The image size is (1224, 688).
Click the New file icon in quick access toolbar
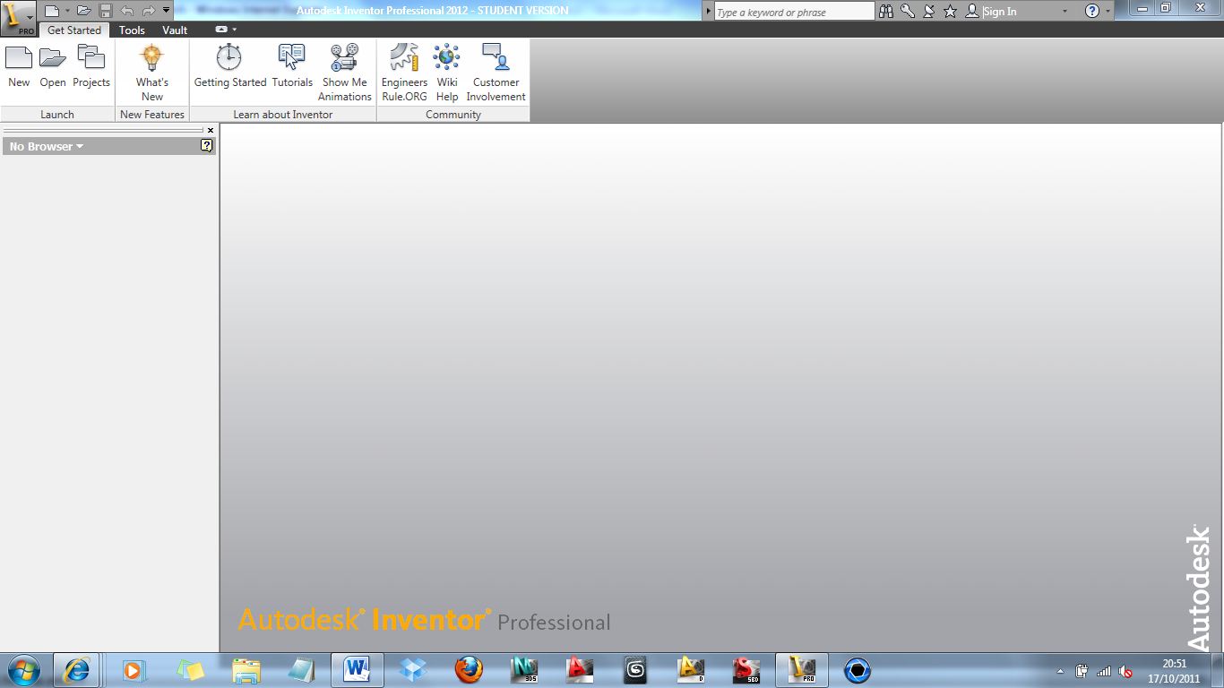click(52, 11)
